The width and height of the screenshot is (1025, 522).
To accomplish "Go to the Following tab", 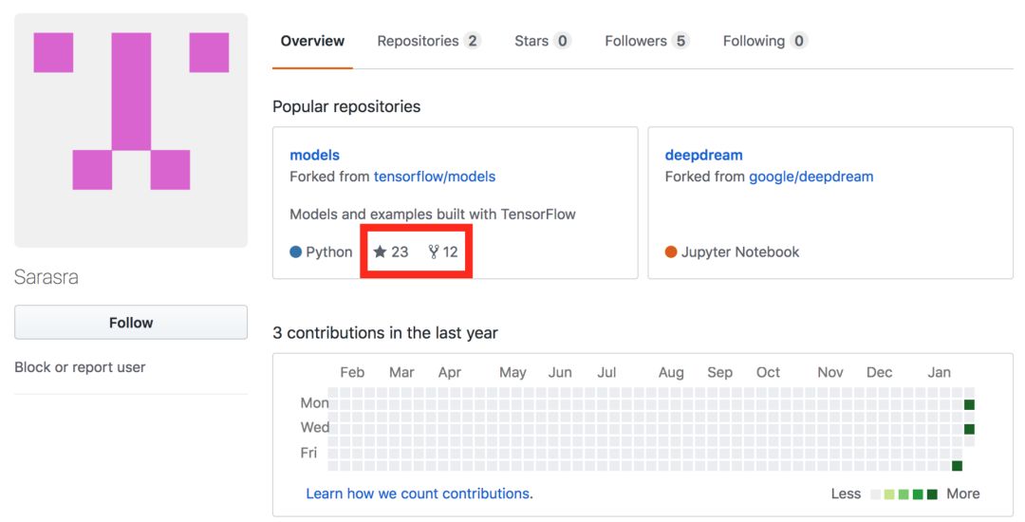I will pyautogui.click(x=764, y=41).
